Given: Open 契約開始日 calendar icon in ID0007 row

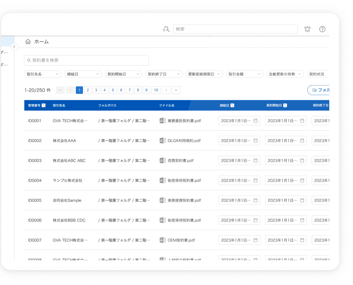Looking at the screenshot, I should (x=302, y=240).
